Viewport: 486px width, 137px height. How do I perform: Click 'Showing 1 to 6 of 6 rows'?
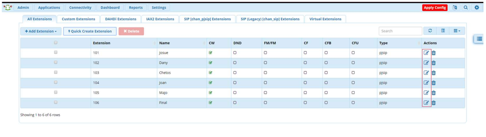point(40,115)
